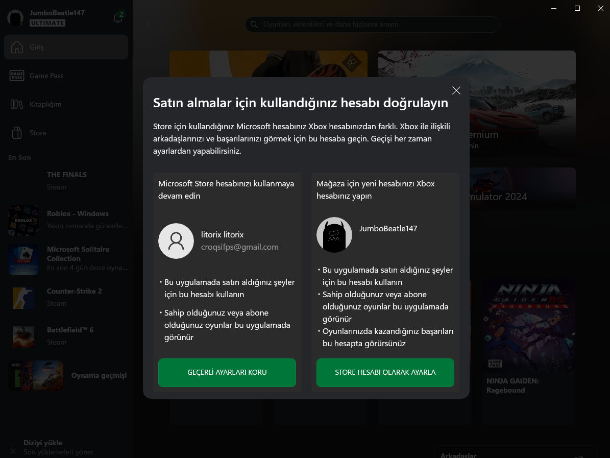Viewport: 610px width, 458px height.
Task: Open Counter-Strike 2 game icon
Action: 23,298
